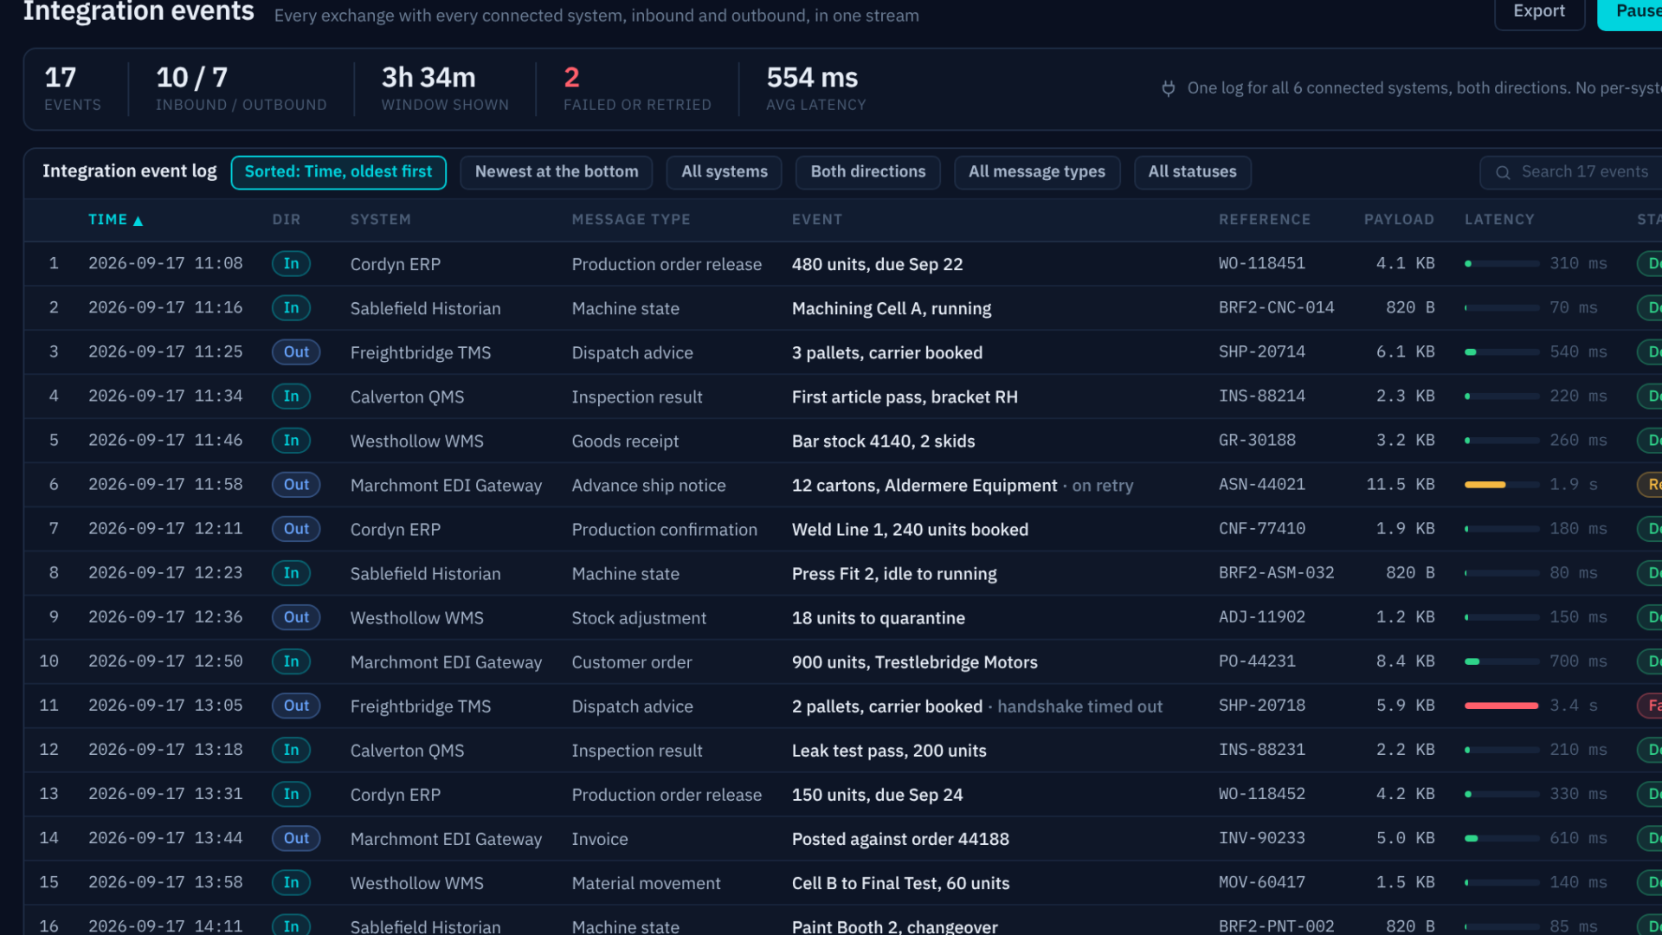
Task: Click the '554 ms' average latency stat
Action: 815,88
